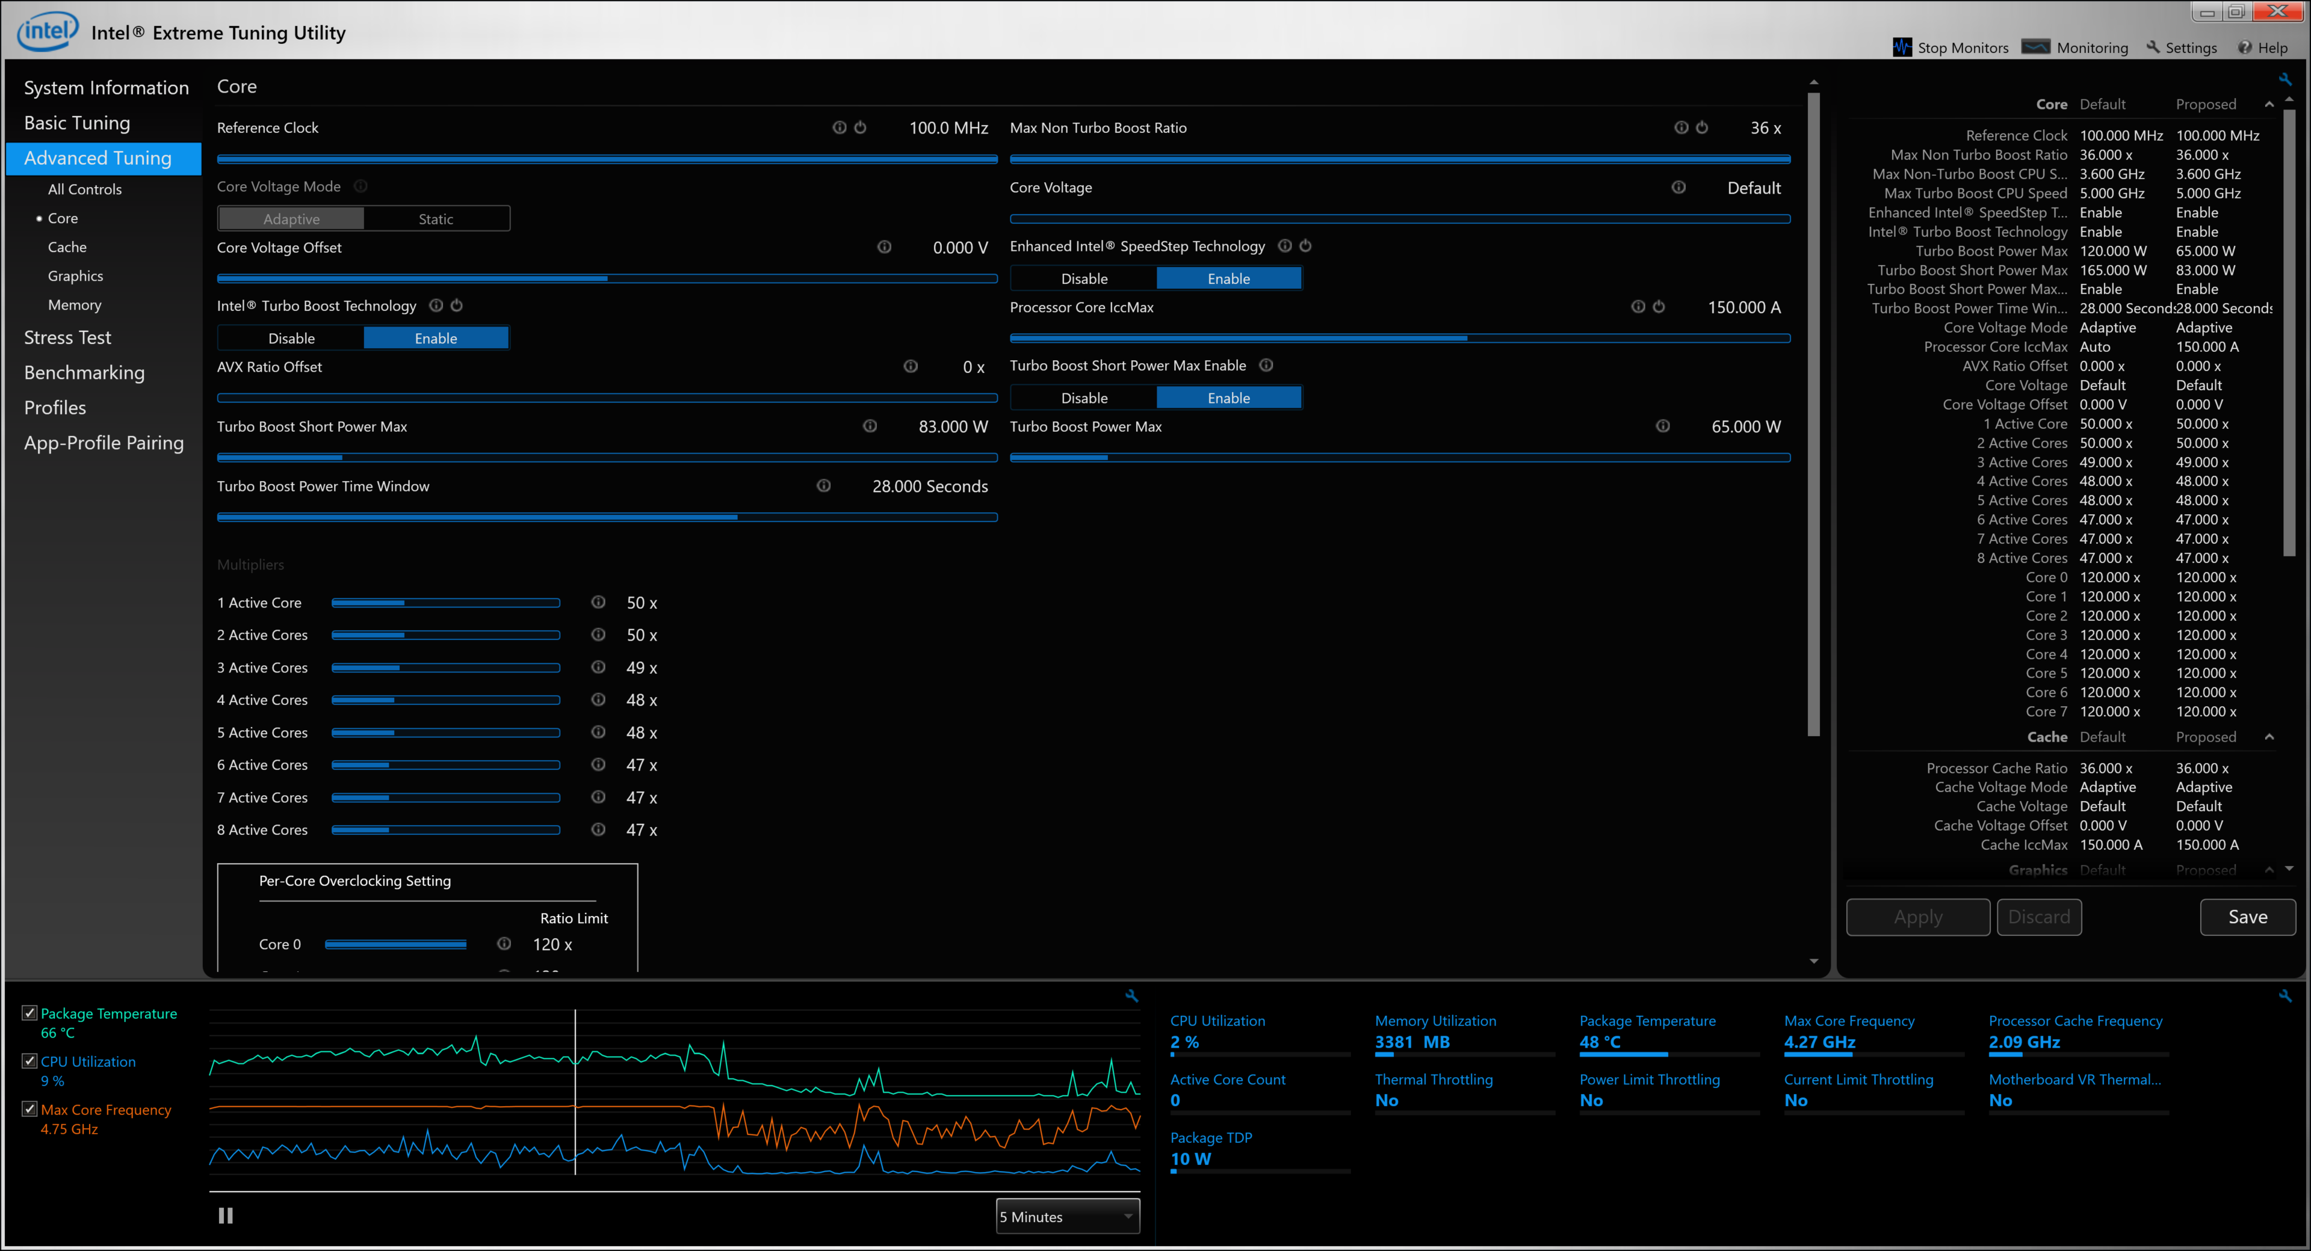Open App-Profile Pairing section

click(104, 442)
